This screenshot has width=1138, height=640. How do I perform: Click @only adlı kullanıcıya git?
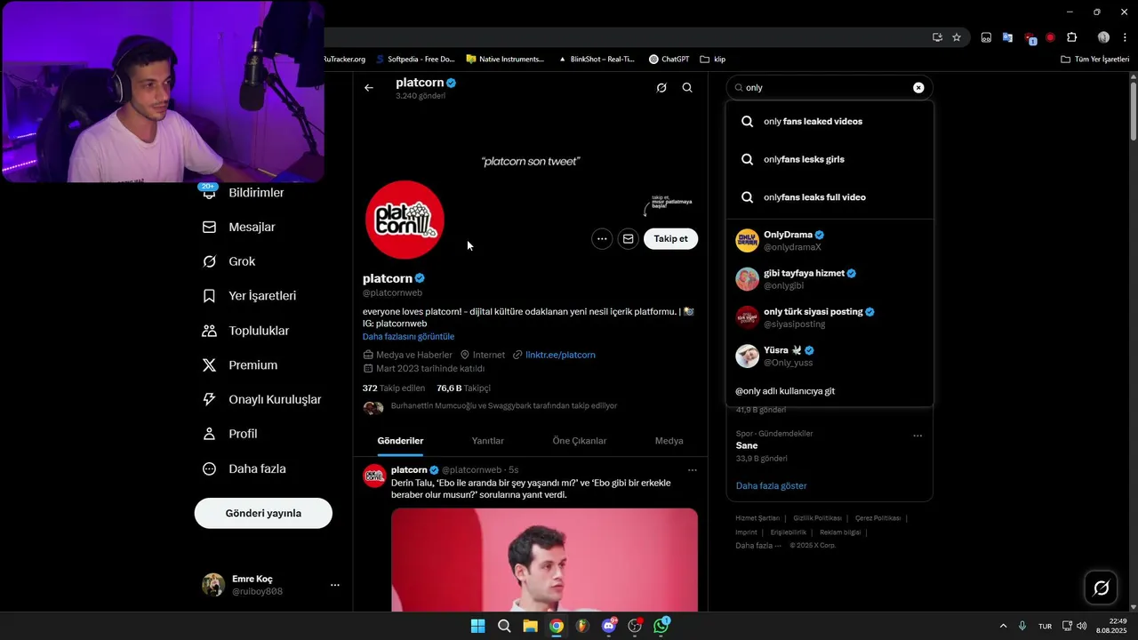pos(829,391)
